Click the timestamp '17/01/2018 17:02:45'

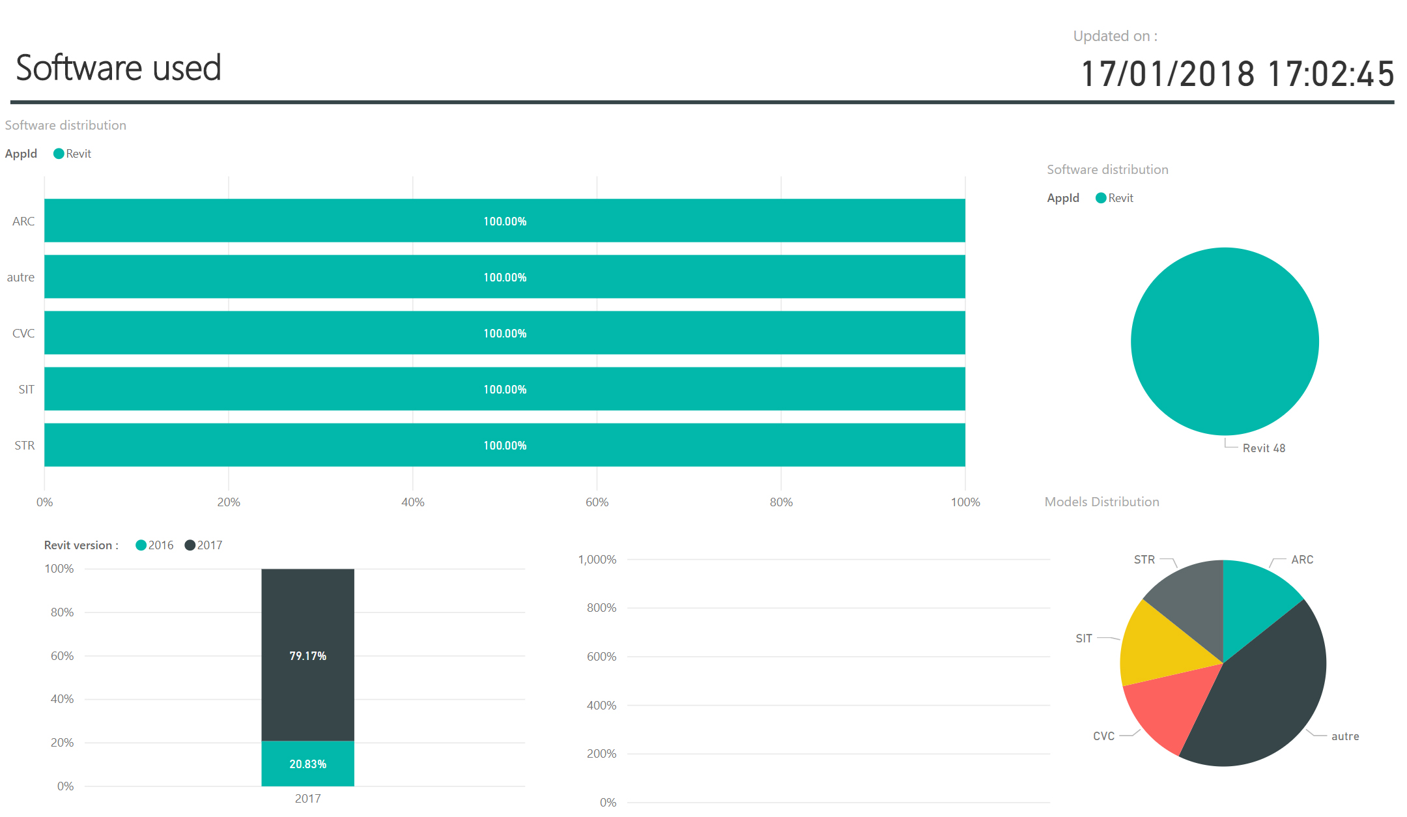point(1238,73)
